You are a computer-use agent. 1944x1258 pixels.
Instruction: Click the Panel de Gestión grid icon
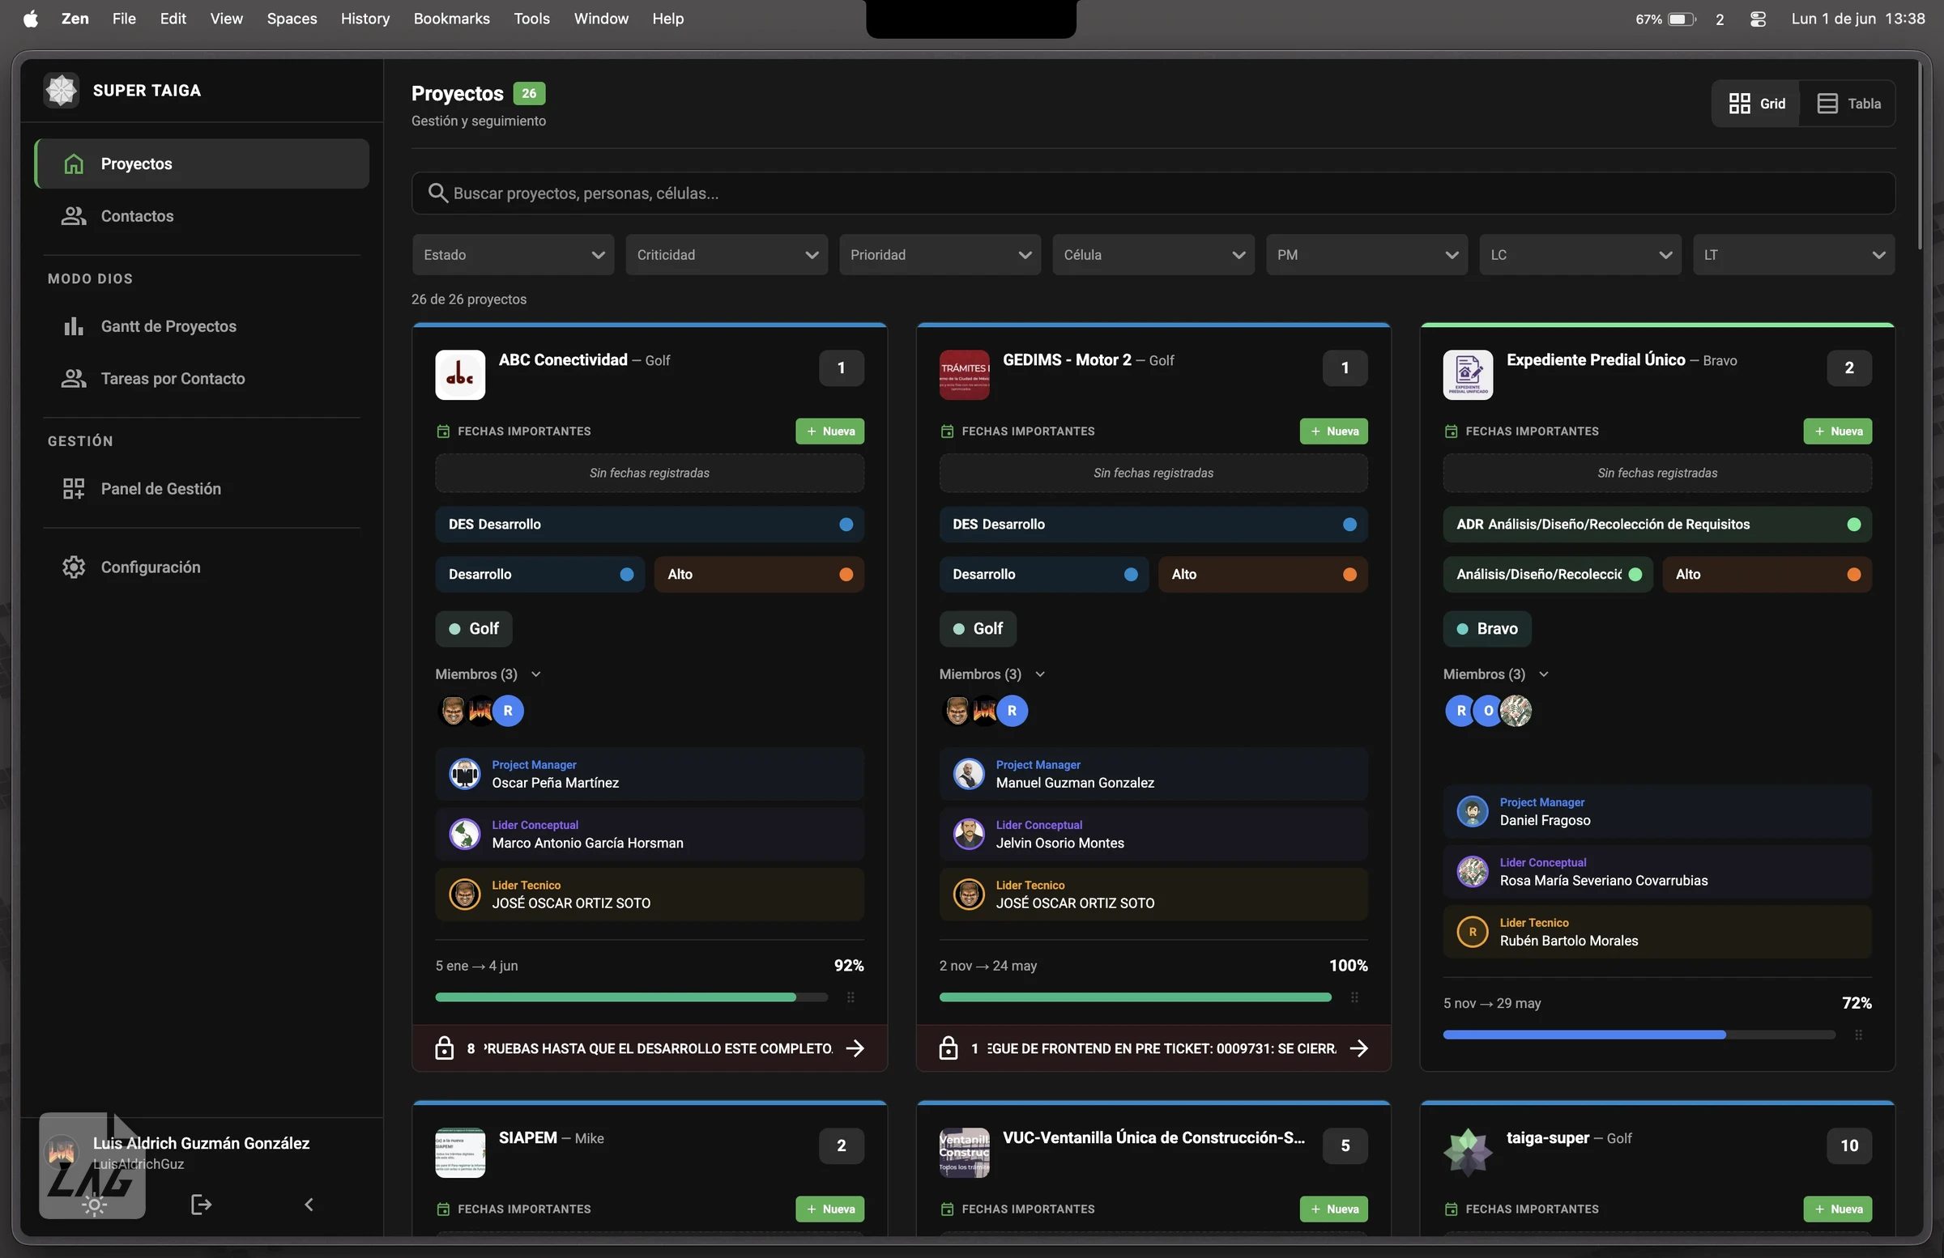(x=74, y=488)
